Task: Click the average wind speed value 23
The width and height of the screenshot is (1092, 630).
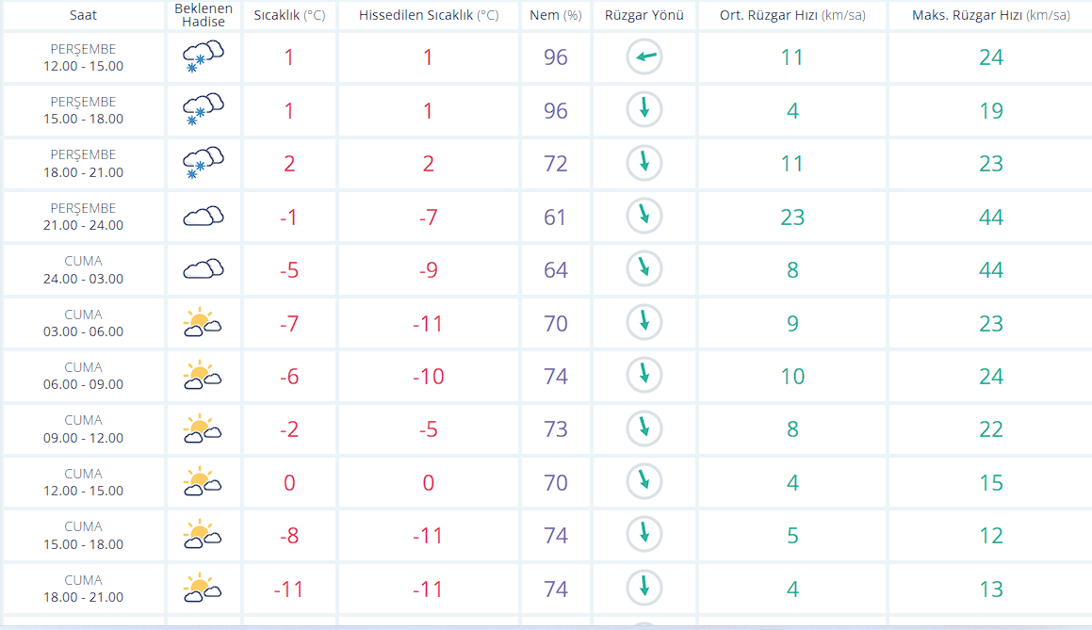Action: pos(791,218)
